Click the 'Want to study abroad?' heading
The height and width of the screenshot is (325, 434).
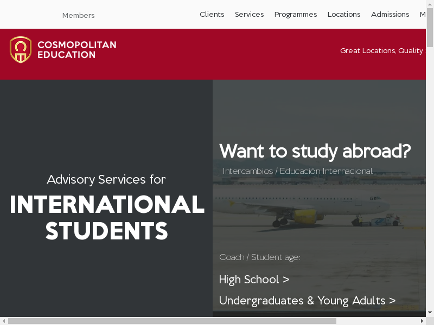tap(315, 151)
